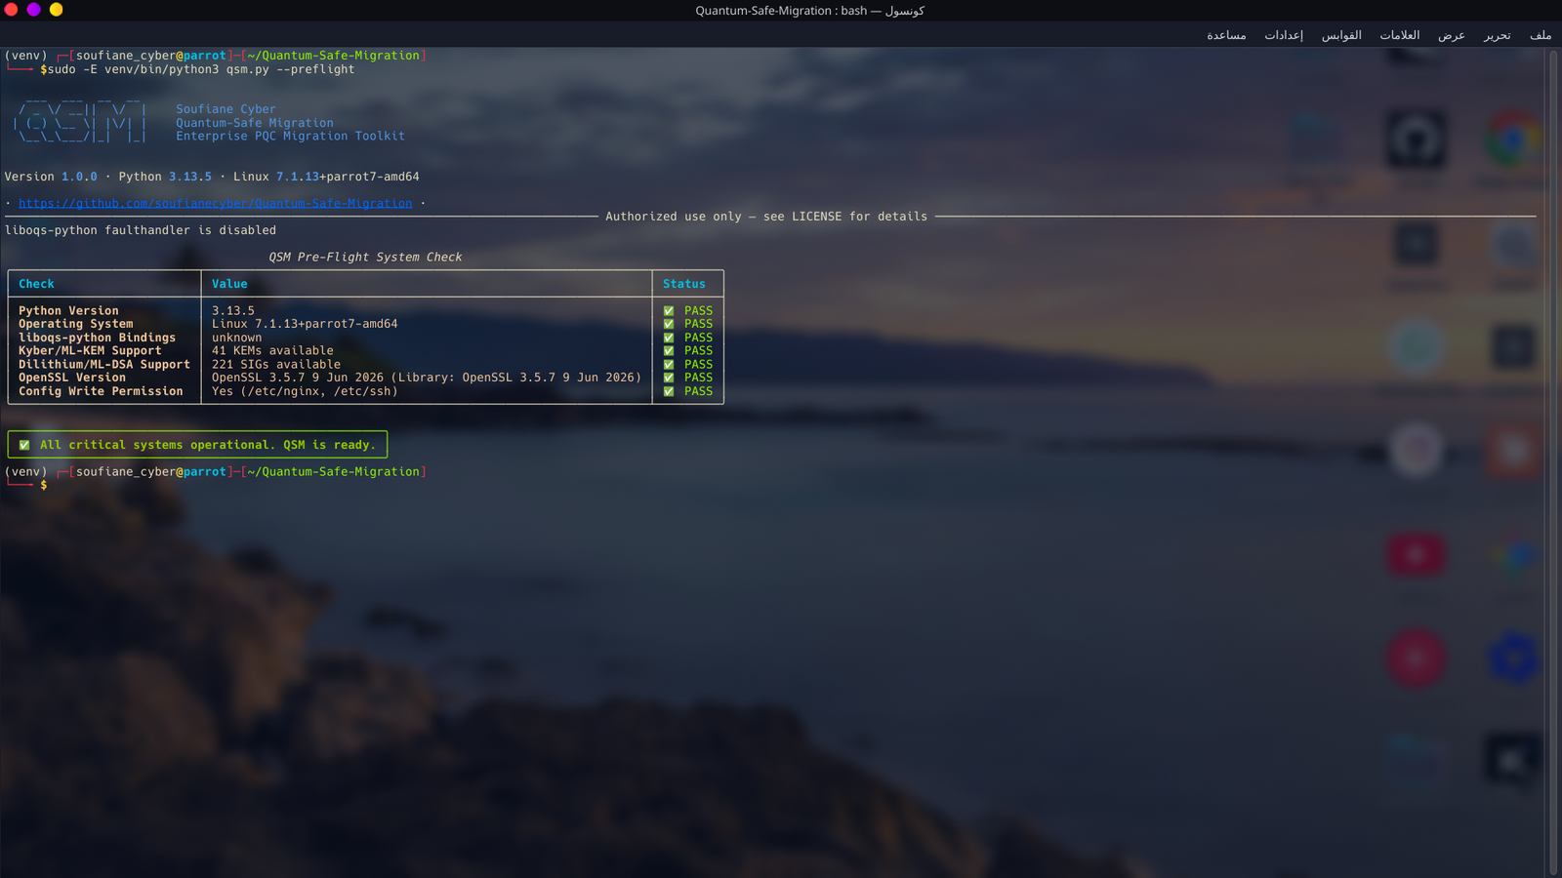
Task: Click the "All critical systems operational. QSM is ready." message
Action: point(208,445)
